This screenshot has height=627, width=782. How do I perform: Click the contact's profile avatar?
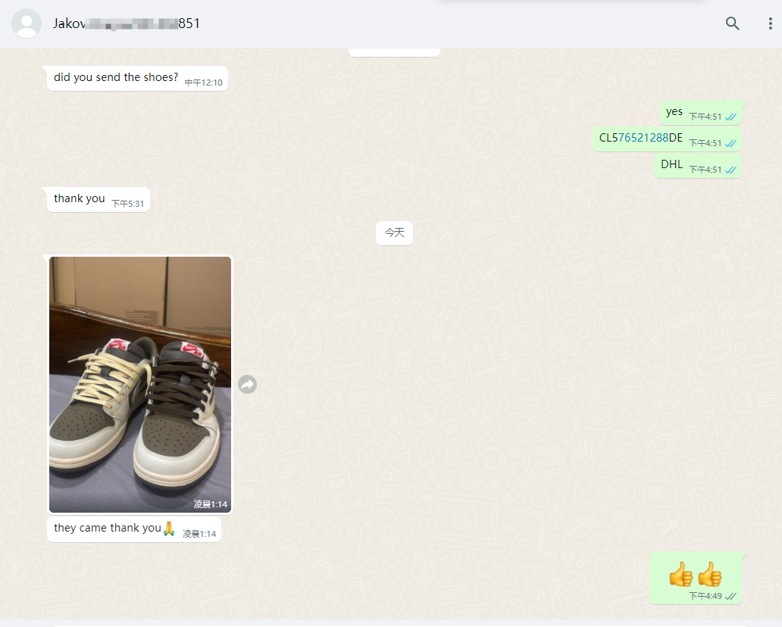coord(27,23)
